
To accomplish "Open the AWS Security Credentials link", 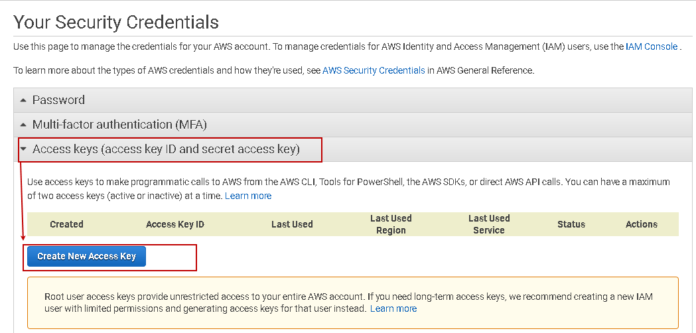I will coord(374,70).
